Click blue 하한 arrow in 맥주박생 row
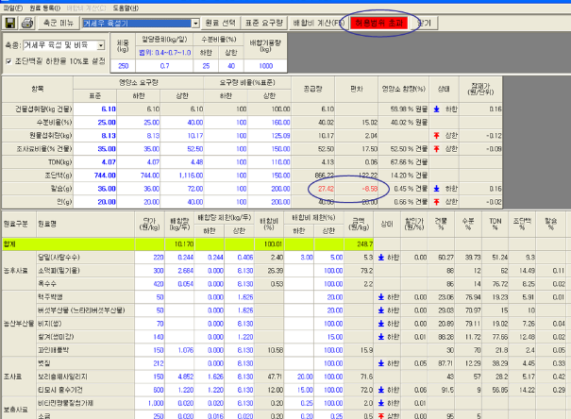The height and width of the screenshot is (419, 571). click(381, 297)
